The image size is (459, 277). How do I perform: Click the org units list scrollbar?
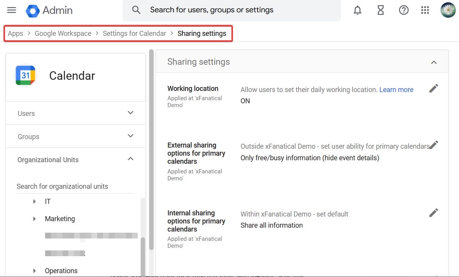143,256
